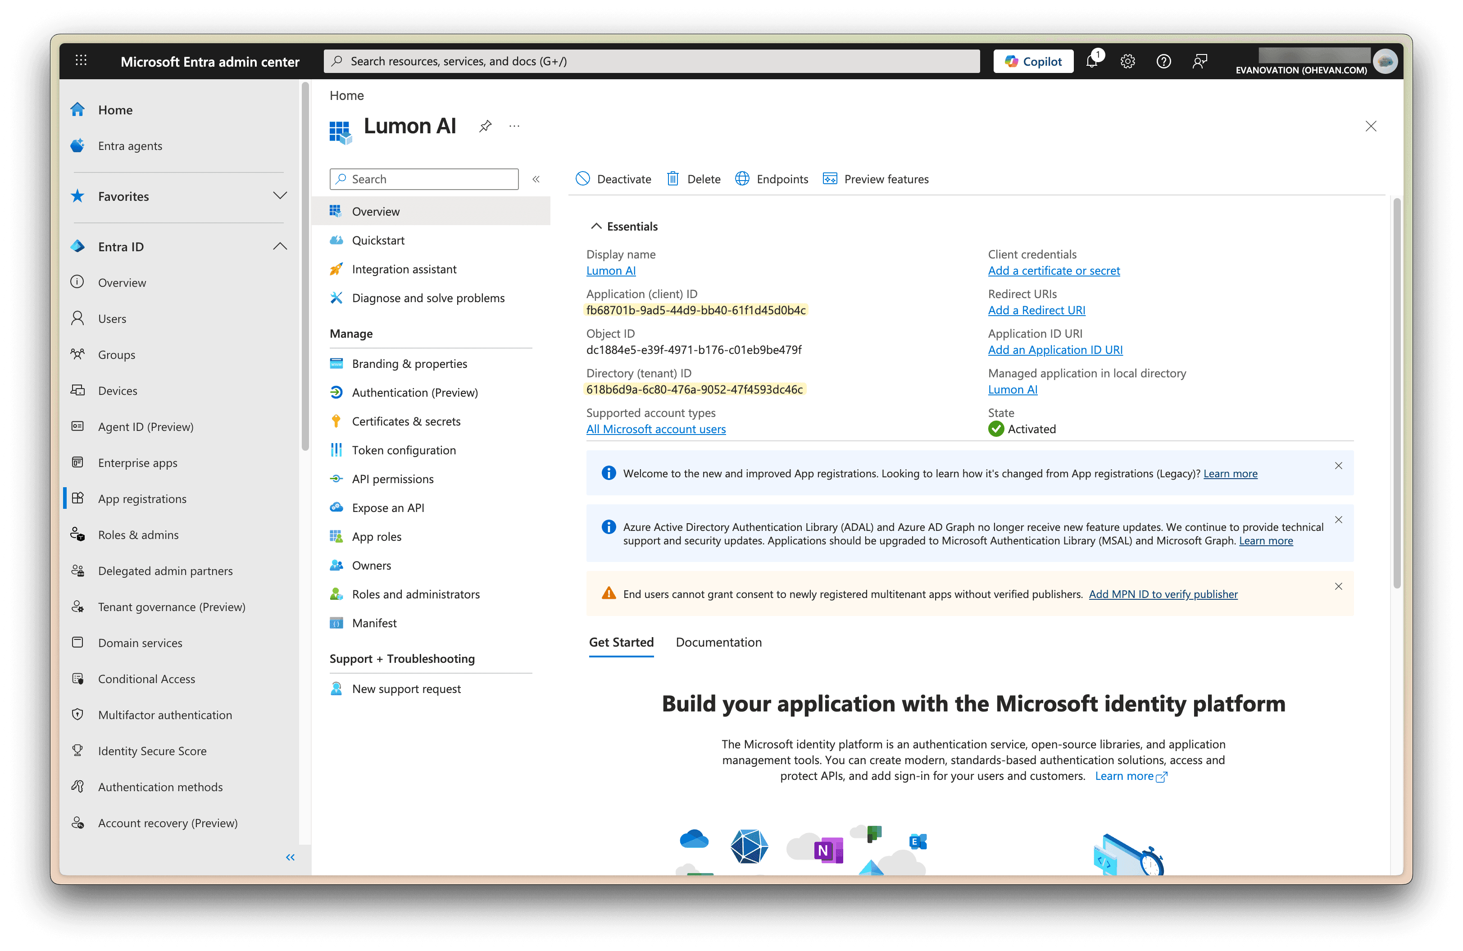Click Add a Redirect URI link

coord(1036,310)
